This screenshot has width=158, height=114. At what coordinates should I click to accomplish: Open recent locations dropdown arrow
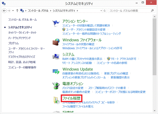coord(13,11)
